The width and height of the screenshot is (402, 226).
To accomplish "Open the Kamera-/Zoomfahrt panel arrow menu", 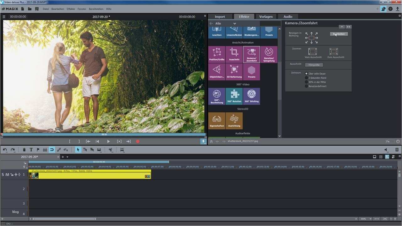I will coord(342,27).
